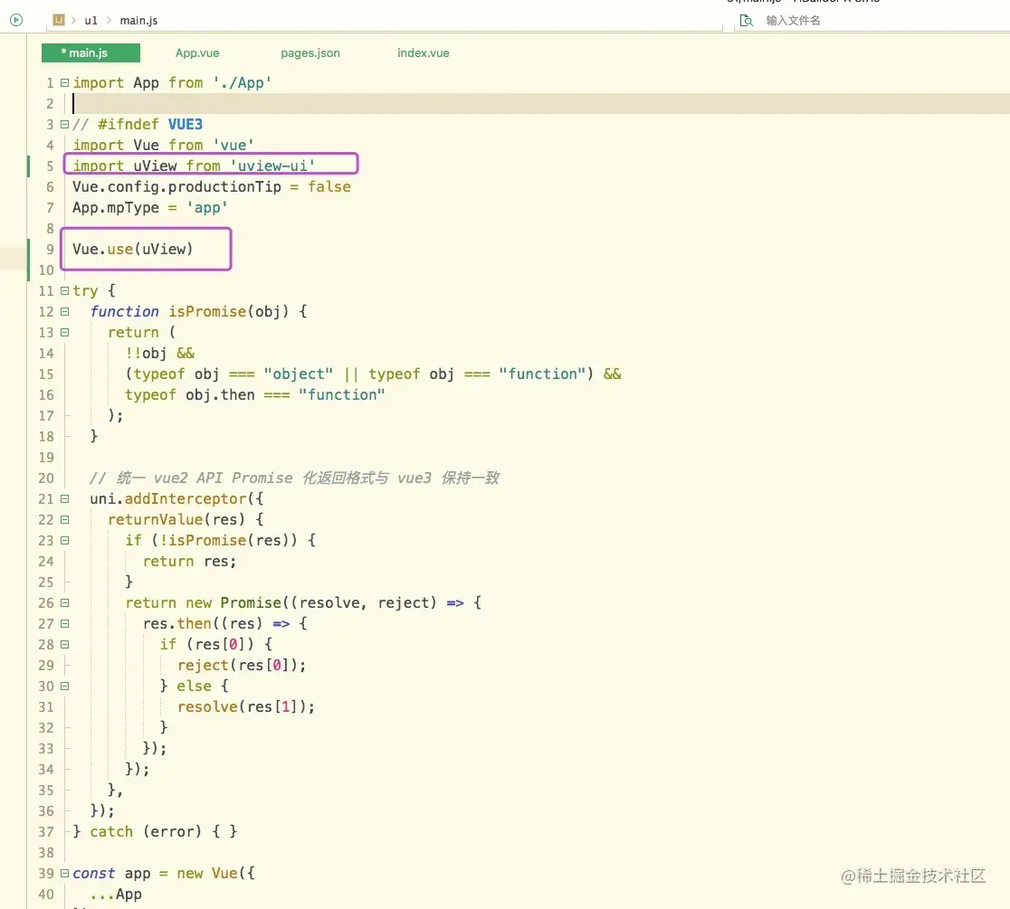The height and width of the screenshot is (909, 1010).
Task: Click line number 9 in gutter
Action: coord(50,249)
